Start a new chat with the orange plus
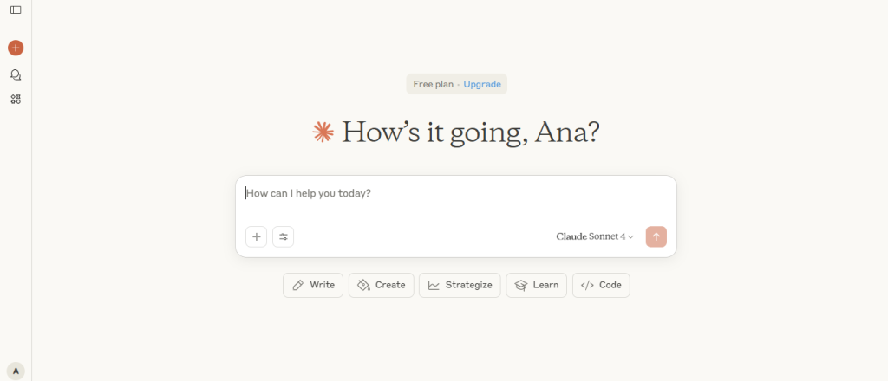888x381 pixels. [x=16, y=48]
